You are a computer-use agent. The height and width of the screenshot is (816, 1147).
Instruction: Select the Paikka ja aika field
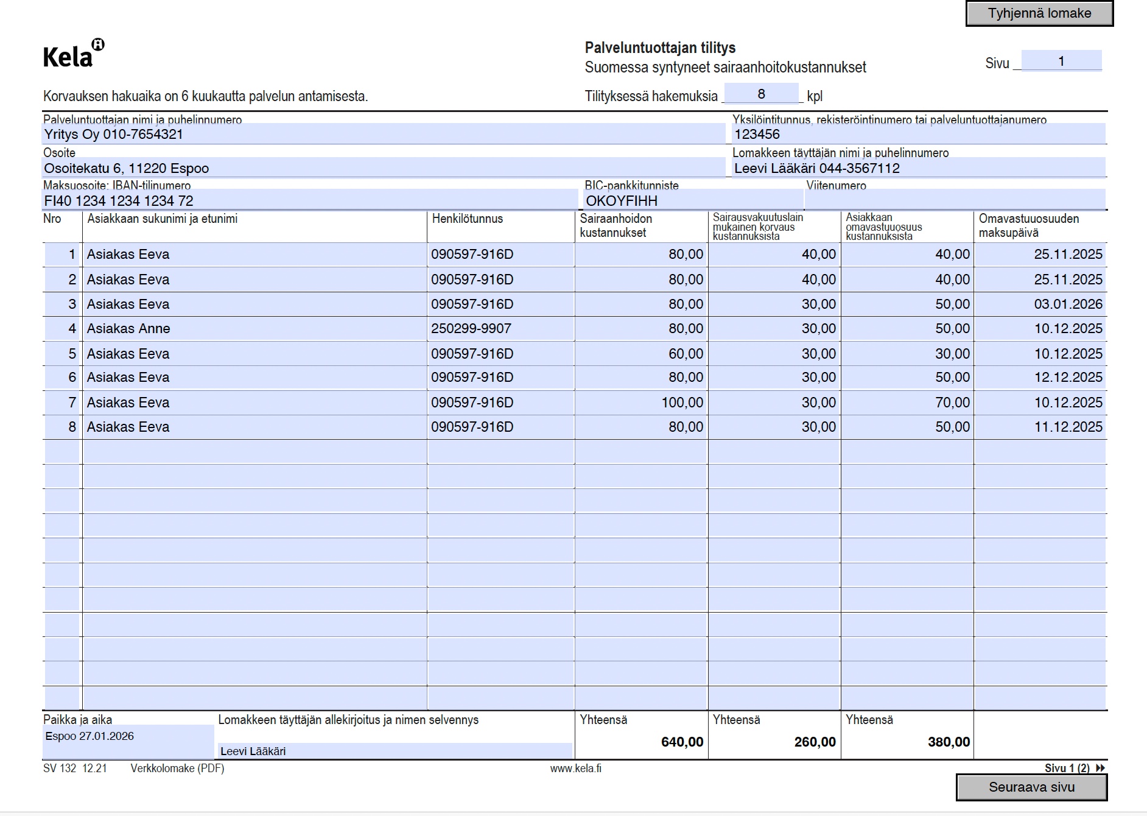tap(128, 740)
